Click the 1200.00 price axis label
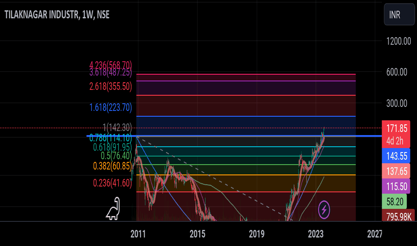 click(x=399, y=41)
